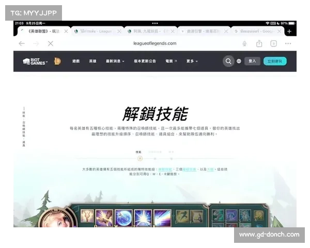This screenshot has width=310, height=248.
Task: Open the ultimate 大絕 teal link
Action: pos(210,169)
